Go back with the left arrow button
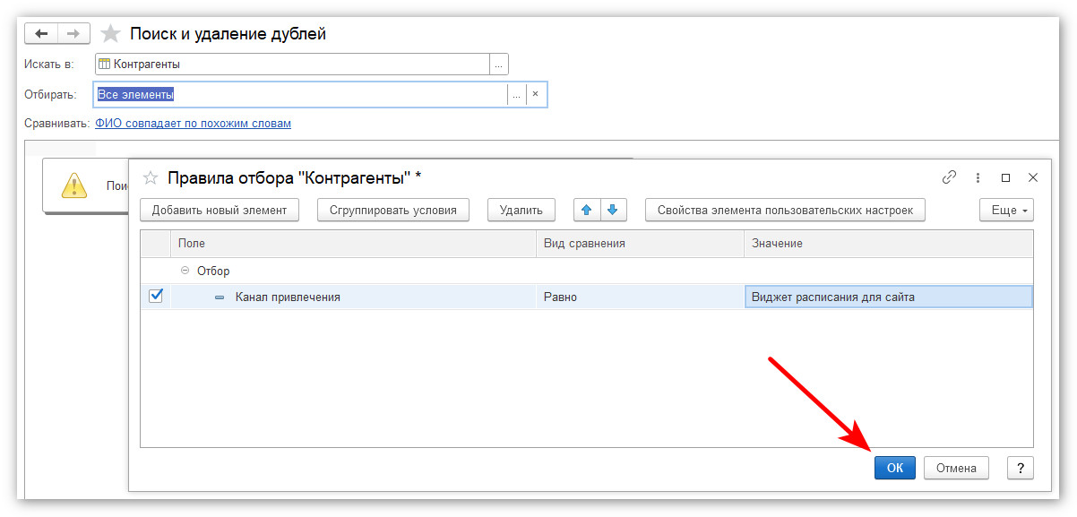The width and height of the screenshot is (1077, 517). [42, 33]
